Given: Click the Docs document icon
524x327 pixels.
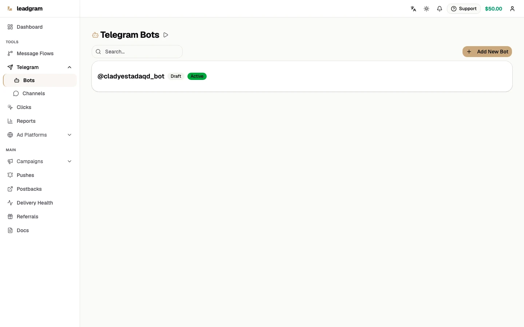Looking at the screenshot, I should click(x=10, y=230).
